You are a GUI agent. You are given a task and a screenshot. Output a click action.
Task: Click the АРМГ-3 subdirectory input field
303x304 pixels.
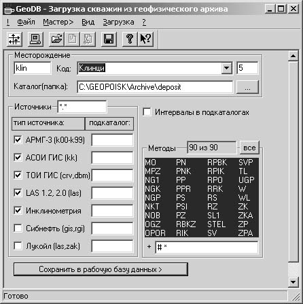tap(112, 140)
